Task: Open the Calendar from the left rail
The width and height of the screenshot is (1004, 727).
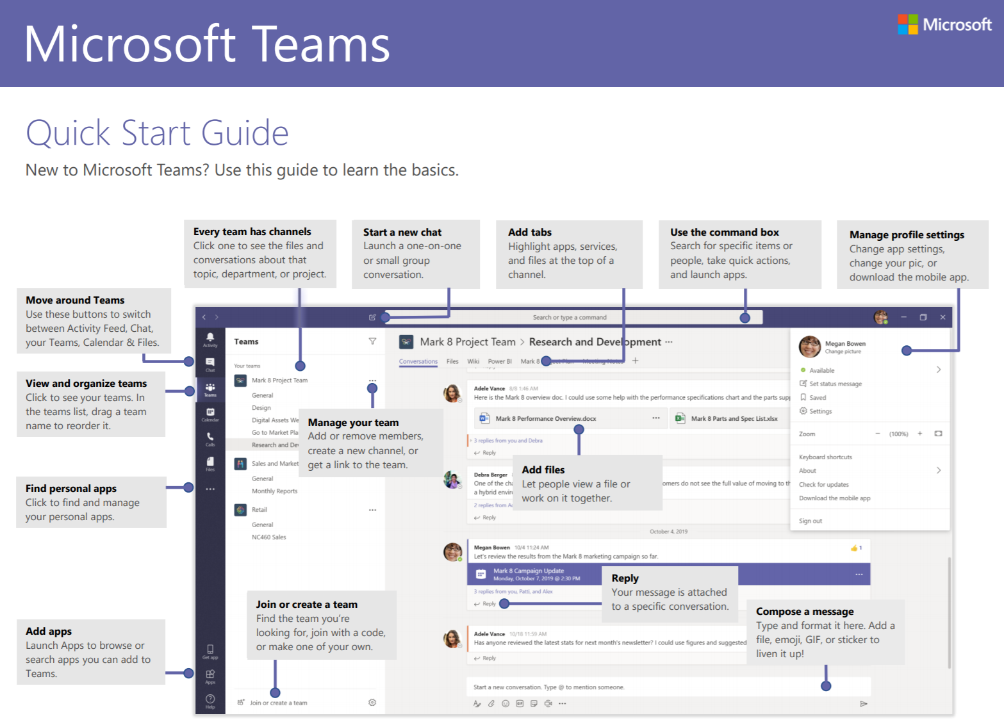Action: (x=210, y=414)
